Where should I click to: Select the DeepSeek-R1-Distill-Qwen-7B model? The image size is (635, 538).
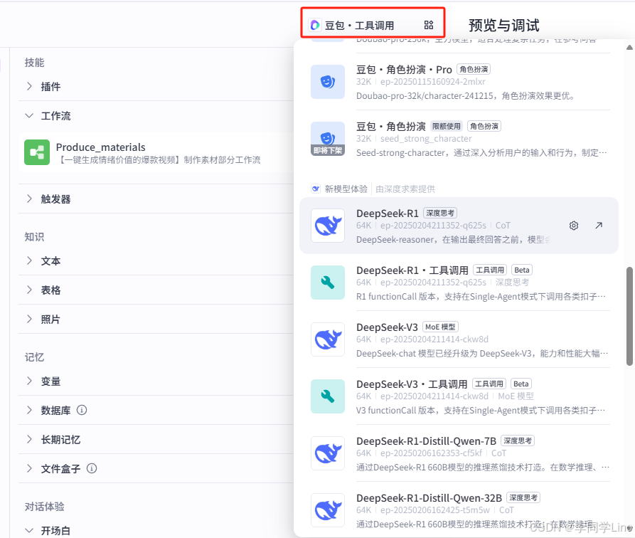click(x=459, y=453)
